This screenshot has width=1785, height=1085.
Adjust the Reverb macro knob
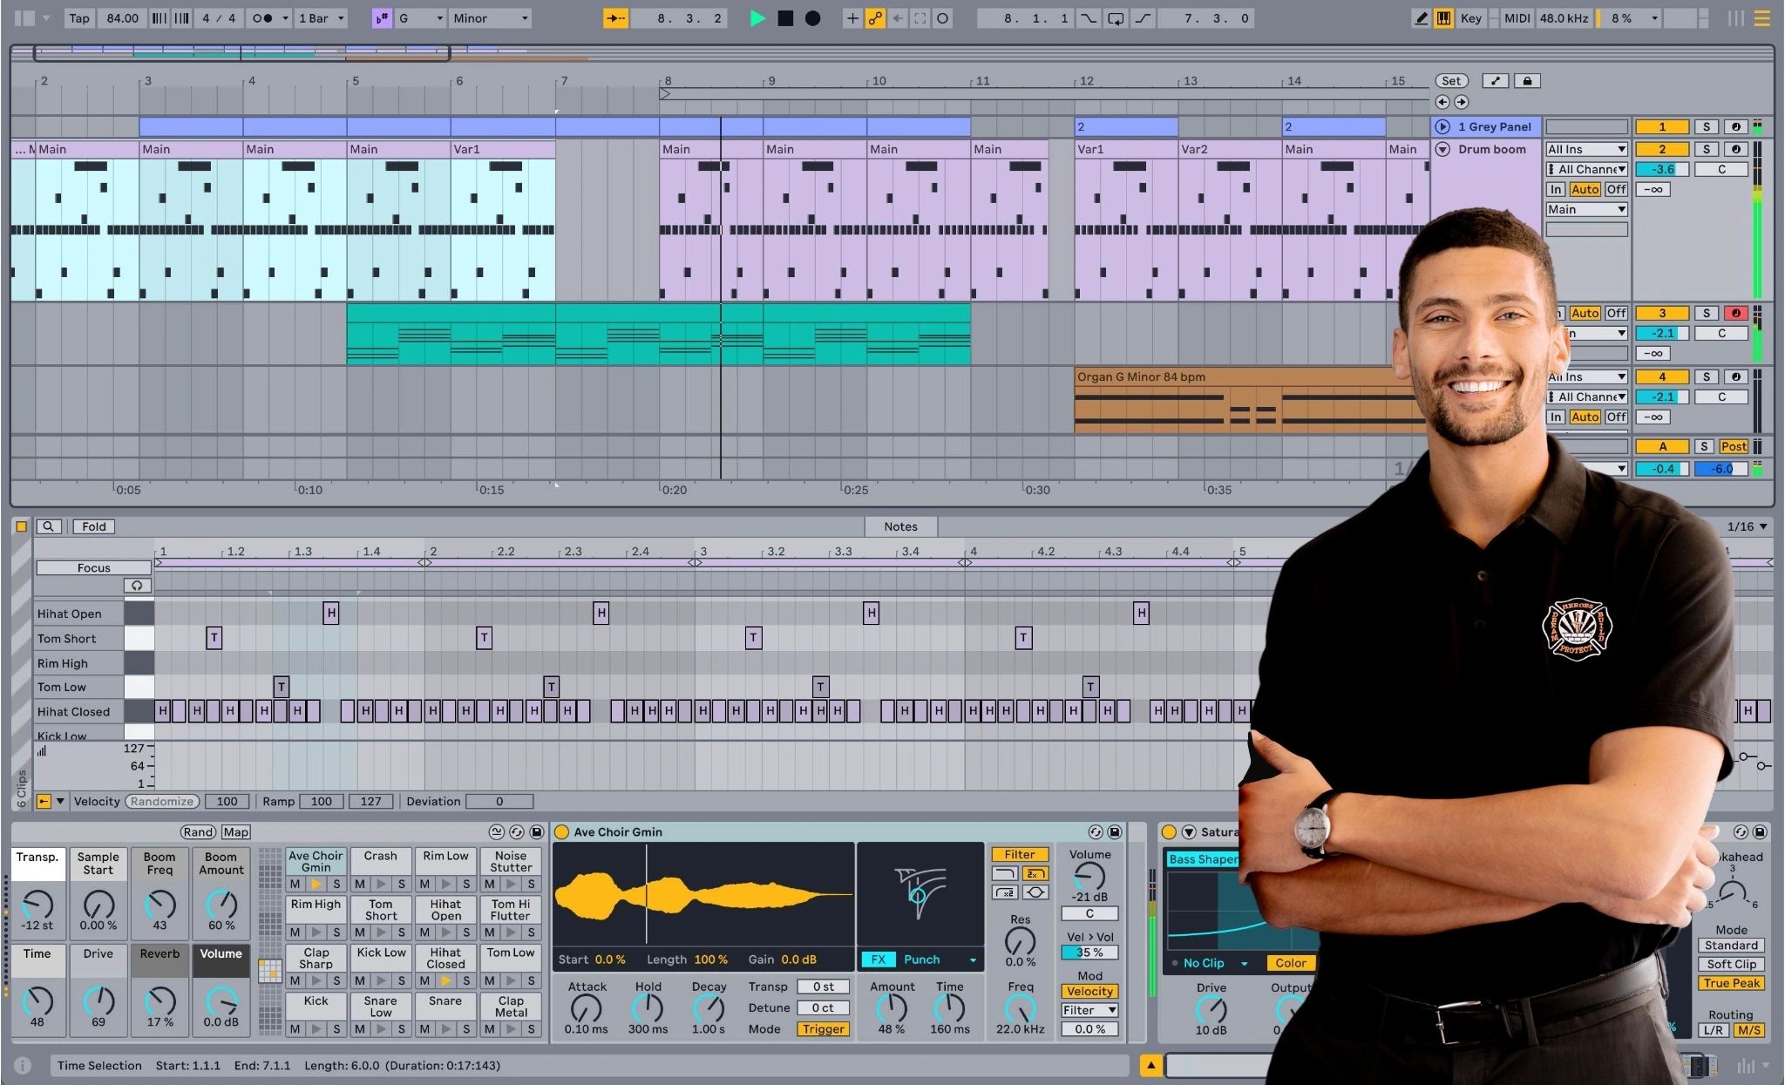159,1001
